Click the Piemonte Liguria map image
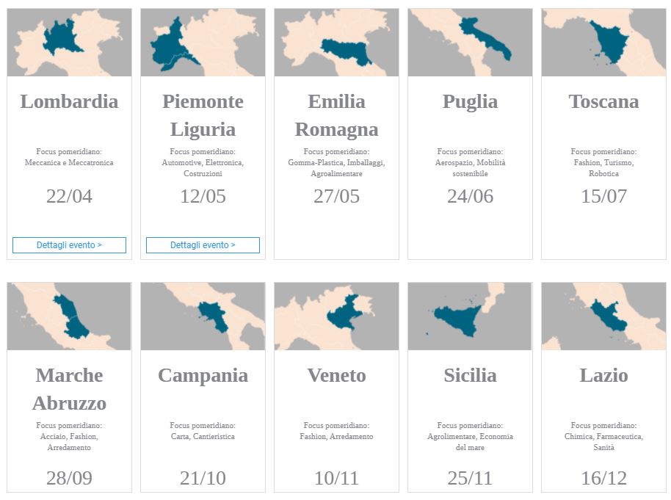The width and height of the screenshot is (671, 500). pos(203,43)
